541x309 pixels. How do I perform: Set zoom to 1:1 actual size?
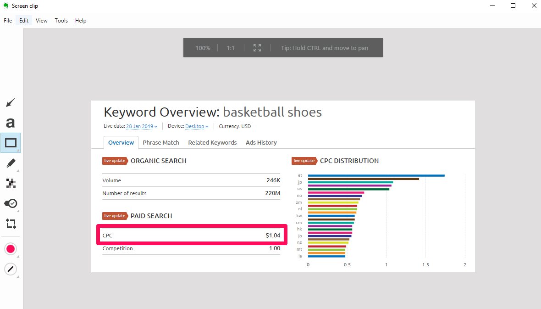pyautogui.click(x=231, y=48)
